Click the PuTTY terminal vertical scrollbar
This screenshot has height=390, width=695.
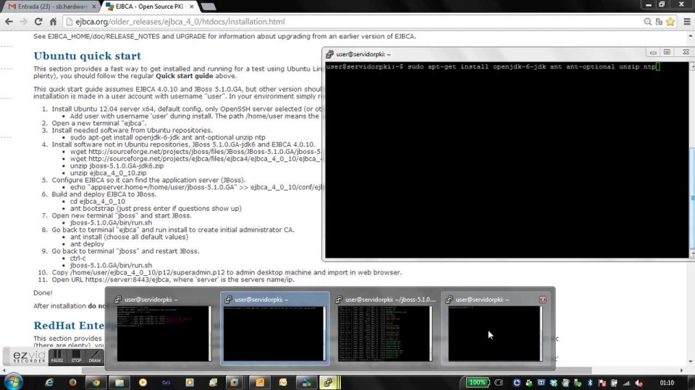(692, 160)
